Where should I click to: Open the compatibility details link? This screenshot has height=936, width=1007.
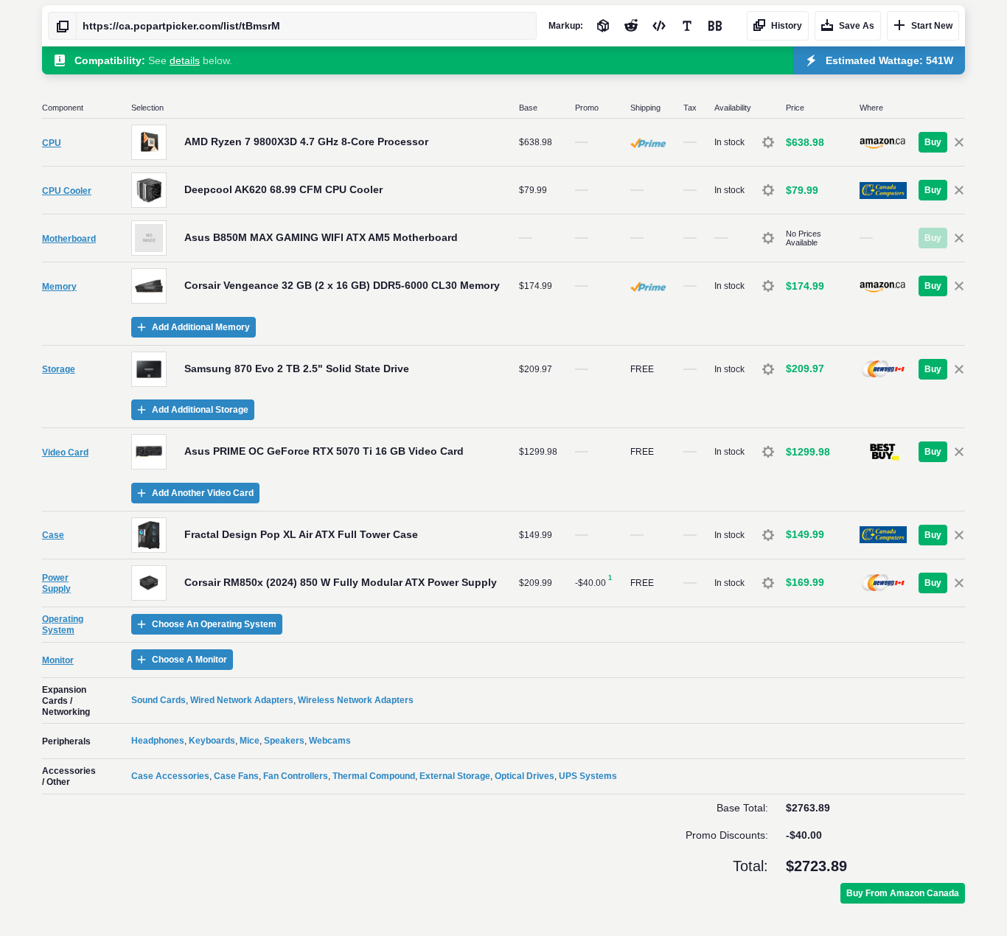[184, 60]
